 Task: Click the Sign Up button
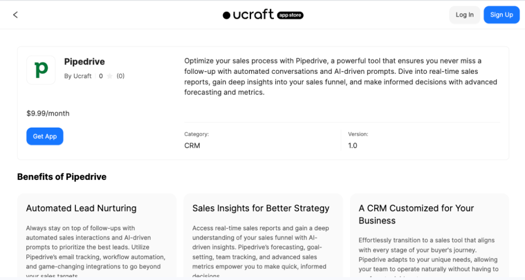(501, 14)
